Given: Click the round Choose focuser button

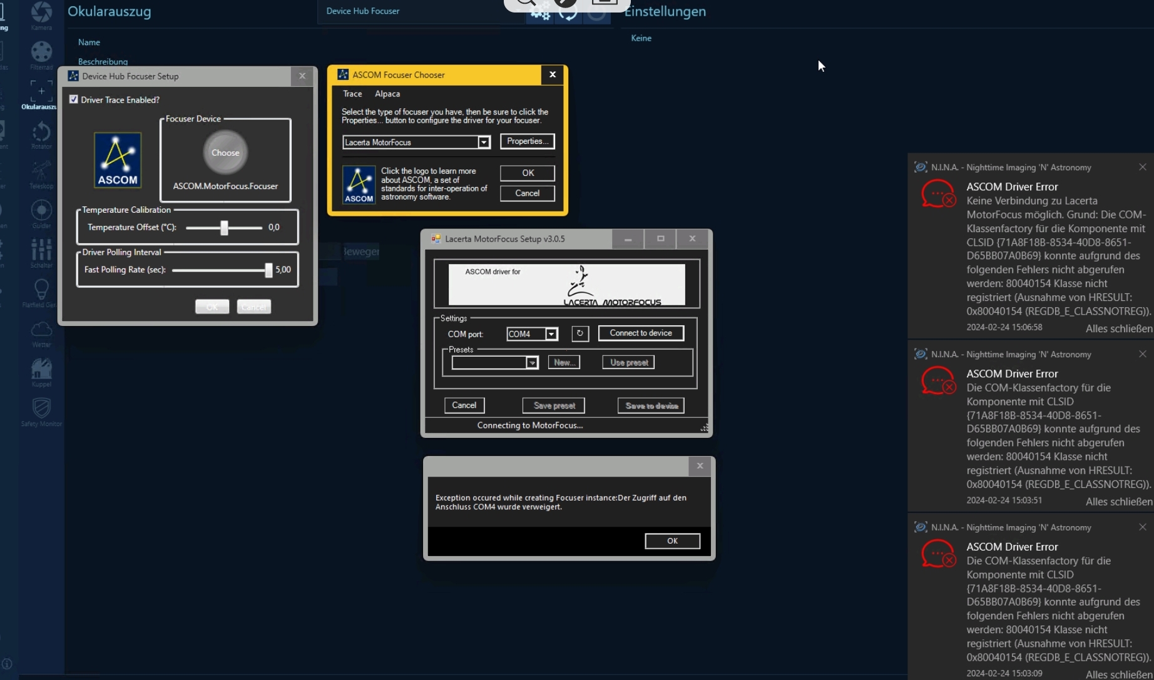Looking at the screenshot, I should (x=225, y=153).
